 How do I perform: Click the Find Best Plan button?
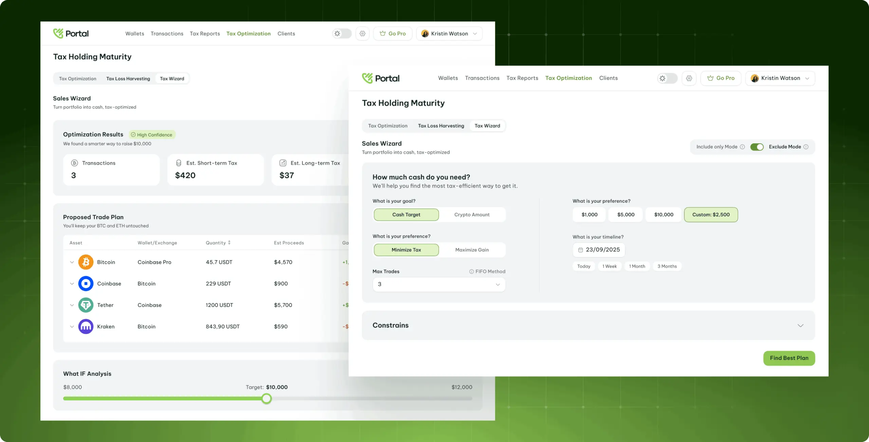[x=789, y=358]
